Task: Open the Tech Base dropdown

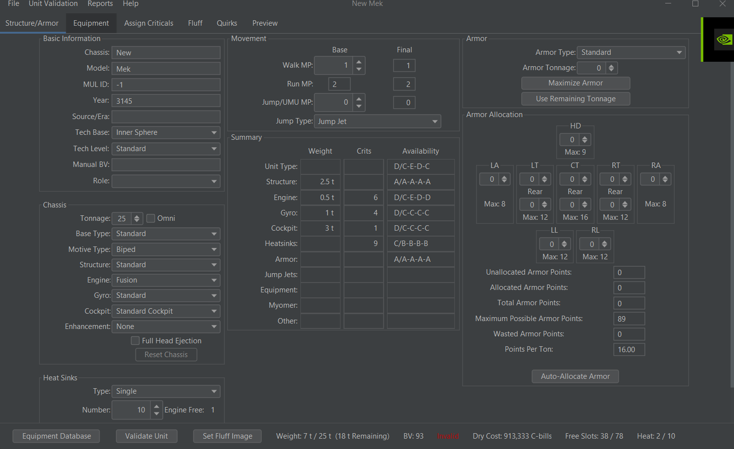Action: [x=166, y=132]
